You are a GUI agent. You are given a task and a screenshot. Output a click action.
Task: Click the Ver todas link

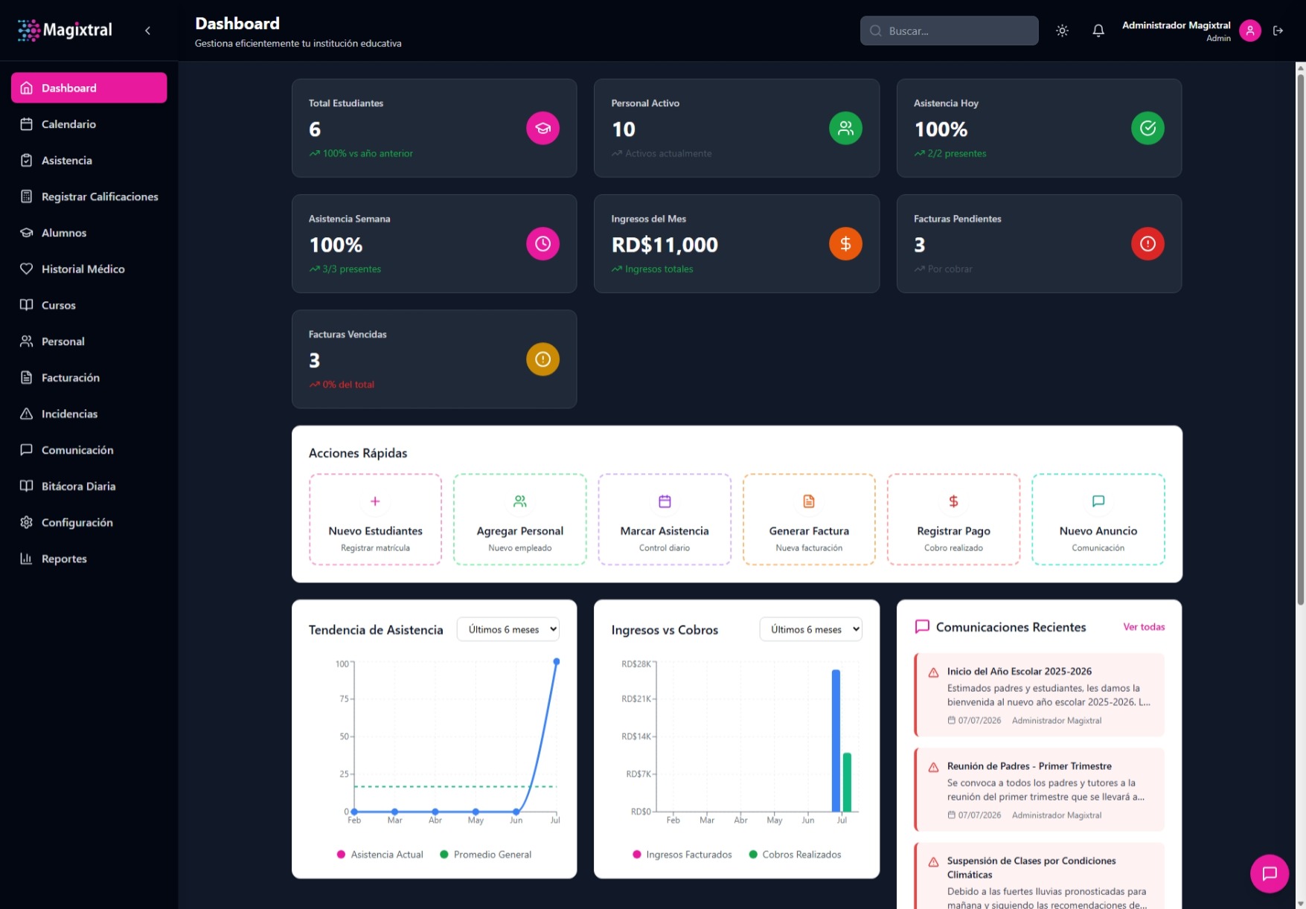point(1144,627)
